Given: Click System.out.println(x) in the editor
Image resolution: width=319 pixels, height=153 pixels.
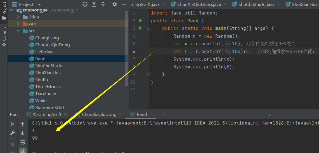Looking at the screenshot, I should pyautogui.click(x=204, y=59).
